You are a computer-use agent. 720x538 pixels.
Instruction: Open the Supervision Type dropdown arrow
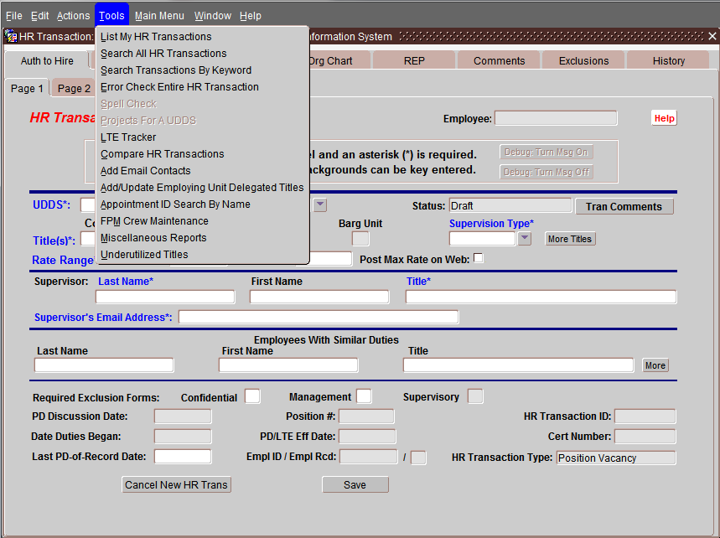[x=525, y=239]
